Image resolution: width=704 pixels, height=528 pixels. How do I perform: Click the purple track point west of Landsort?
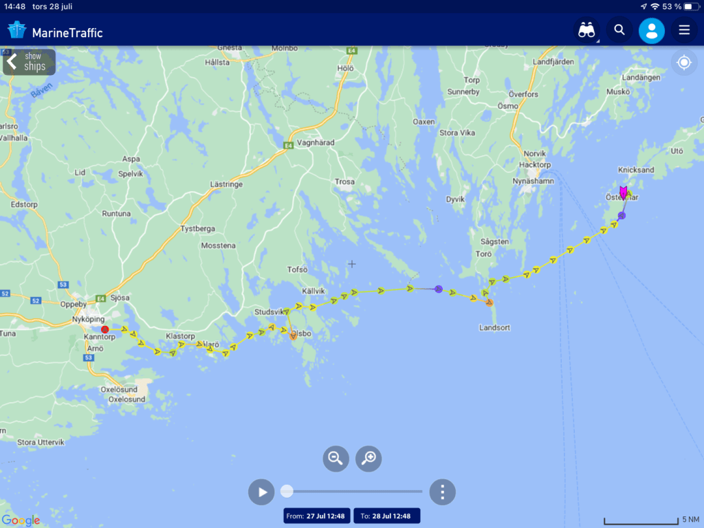[439, 289]
